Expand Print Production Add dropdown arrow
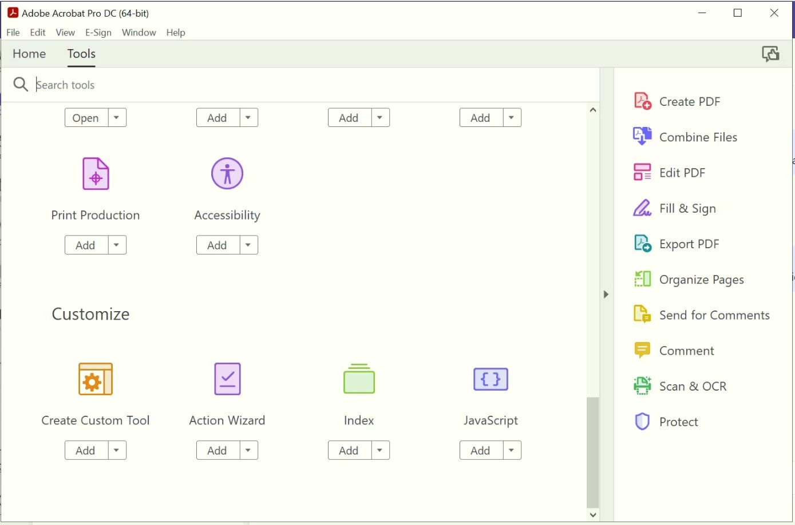This screenshot has height=525, width=795. click(x=117, y=245)
